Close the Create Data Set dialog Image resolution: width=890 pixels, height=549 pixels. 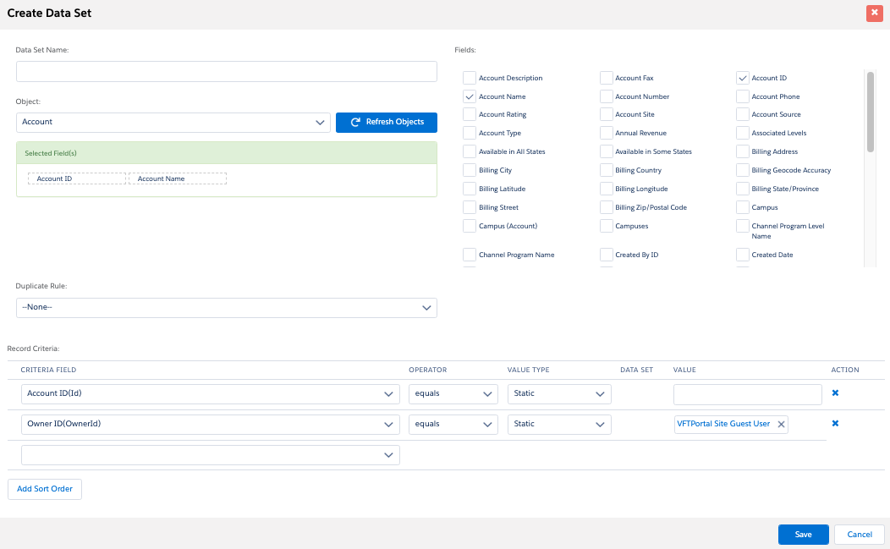pos(874,13)
